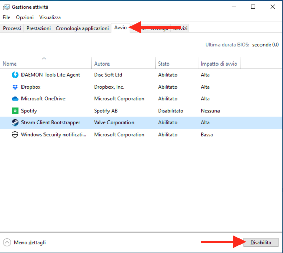The width and height of the screenshot is (283, 253).
Task: Click Disc Soft Ltd author cell
Action: coord(108,75)
